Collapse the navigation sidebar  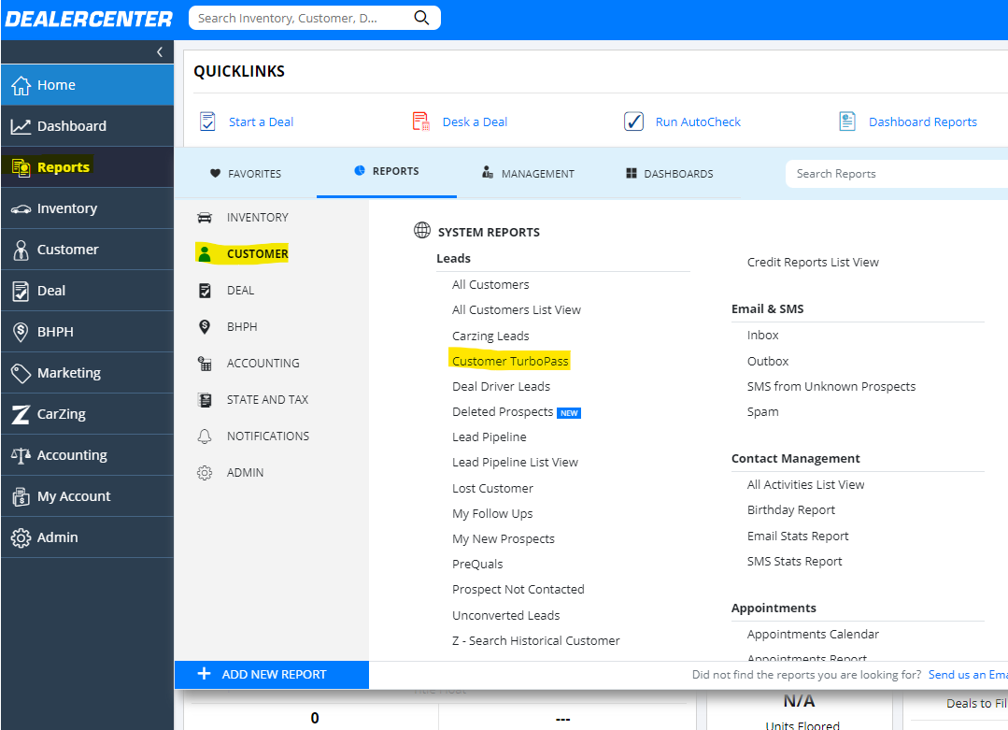[x=159, y=51]
